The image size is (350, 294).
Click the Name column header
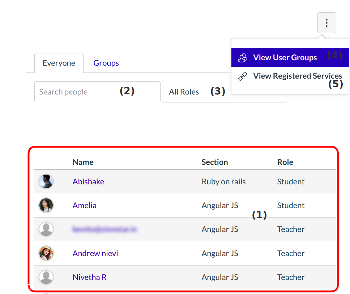pyautogui.click(x=83, y=162)
